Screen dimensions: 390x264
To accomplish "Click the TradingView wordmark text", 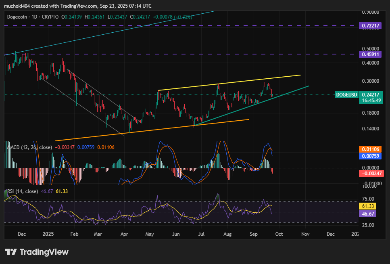I will 44,252.
